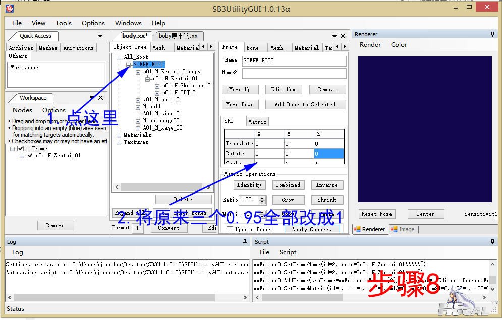Click the Name input field with SCENE_ROOT
The image size is (502, 320).
[x=294, y=61]
